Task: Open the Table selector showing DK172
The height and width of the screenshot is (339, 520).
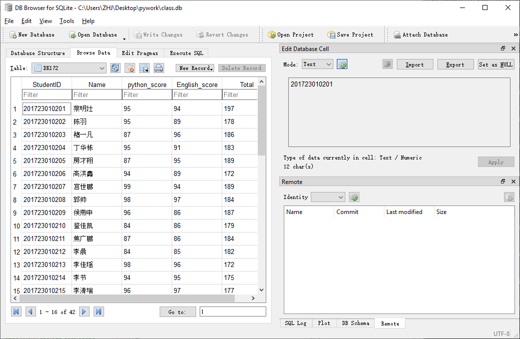Action: click(x=69, y=68)
